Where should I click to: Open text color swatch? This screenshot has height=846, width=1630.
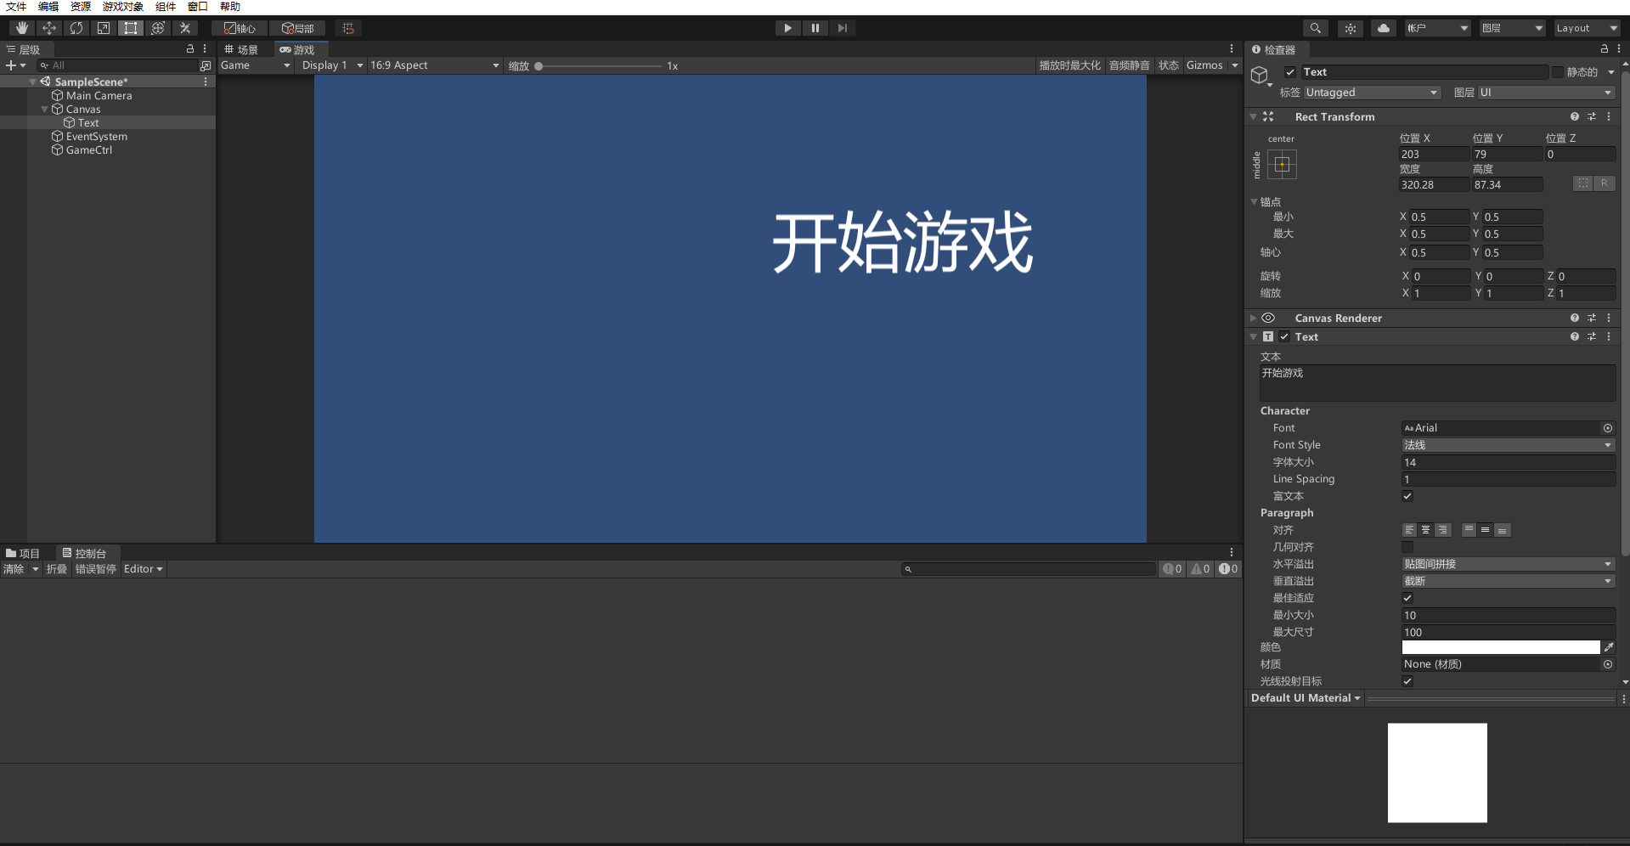(1501, 647)
